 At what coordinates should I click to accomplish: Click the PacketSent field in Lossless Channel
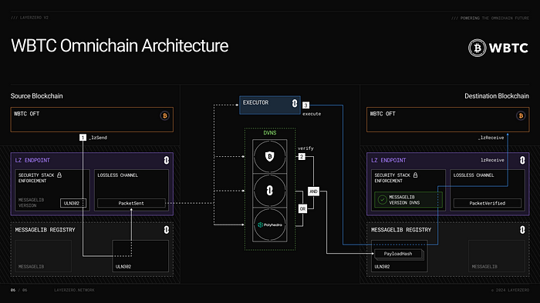click(x=131, y=203)
